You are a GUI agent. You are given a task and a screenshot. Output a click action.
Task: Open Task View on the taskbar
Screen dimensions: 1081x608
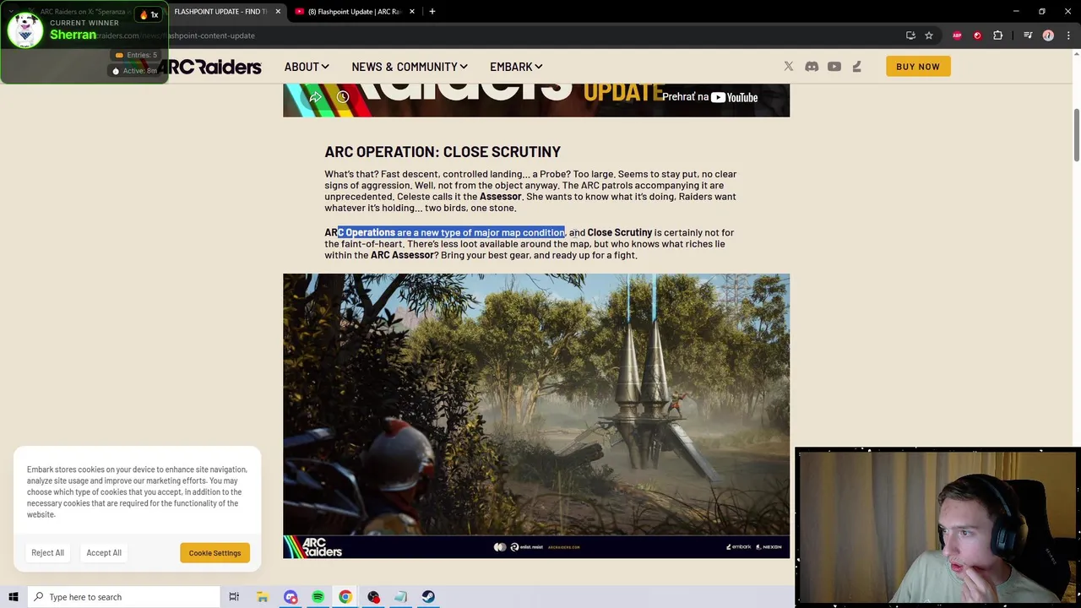(234, 597)
